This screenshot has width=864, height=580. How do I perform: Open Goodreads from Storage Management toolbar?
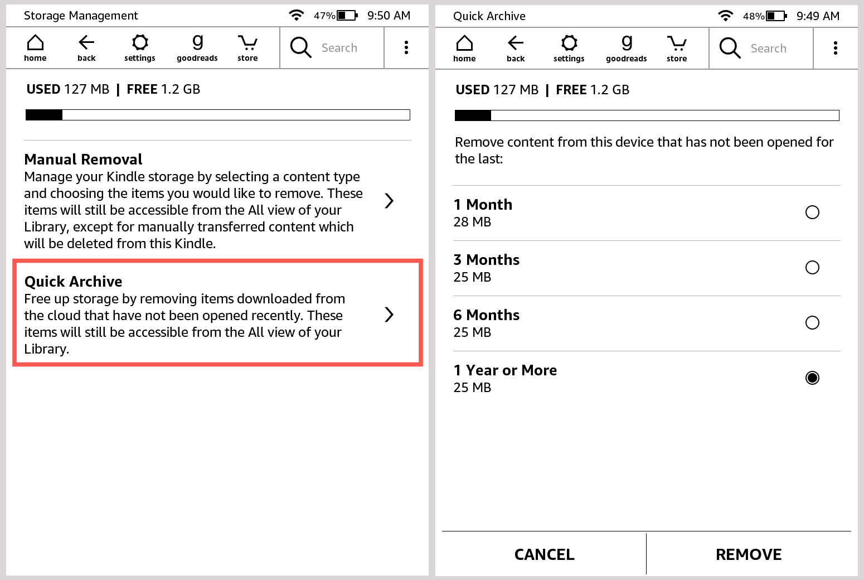pyautogui.click(x=197, y=48)
